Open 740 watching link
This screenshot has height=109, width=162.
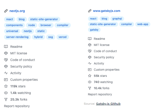(x=103, y=82)
